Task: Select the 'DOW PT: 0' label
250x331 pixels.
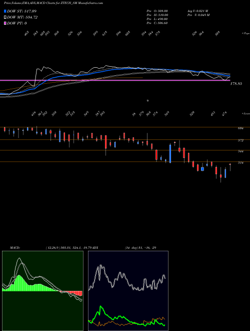Action: 17,23
